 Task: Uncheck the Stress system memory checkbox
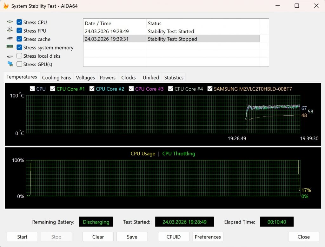tap(19, 47)
